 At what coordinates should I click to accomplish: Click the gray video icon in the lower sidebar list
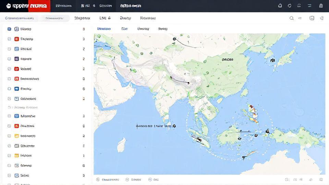point(16,146)
